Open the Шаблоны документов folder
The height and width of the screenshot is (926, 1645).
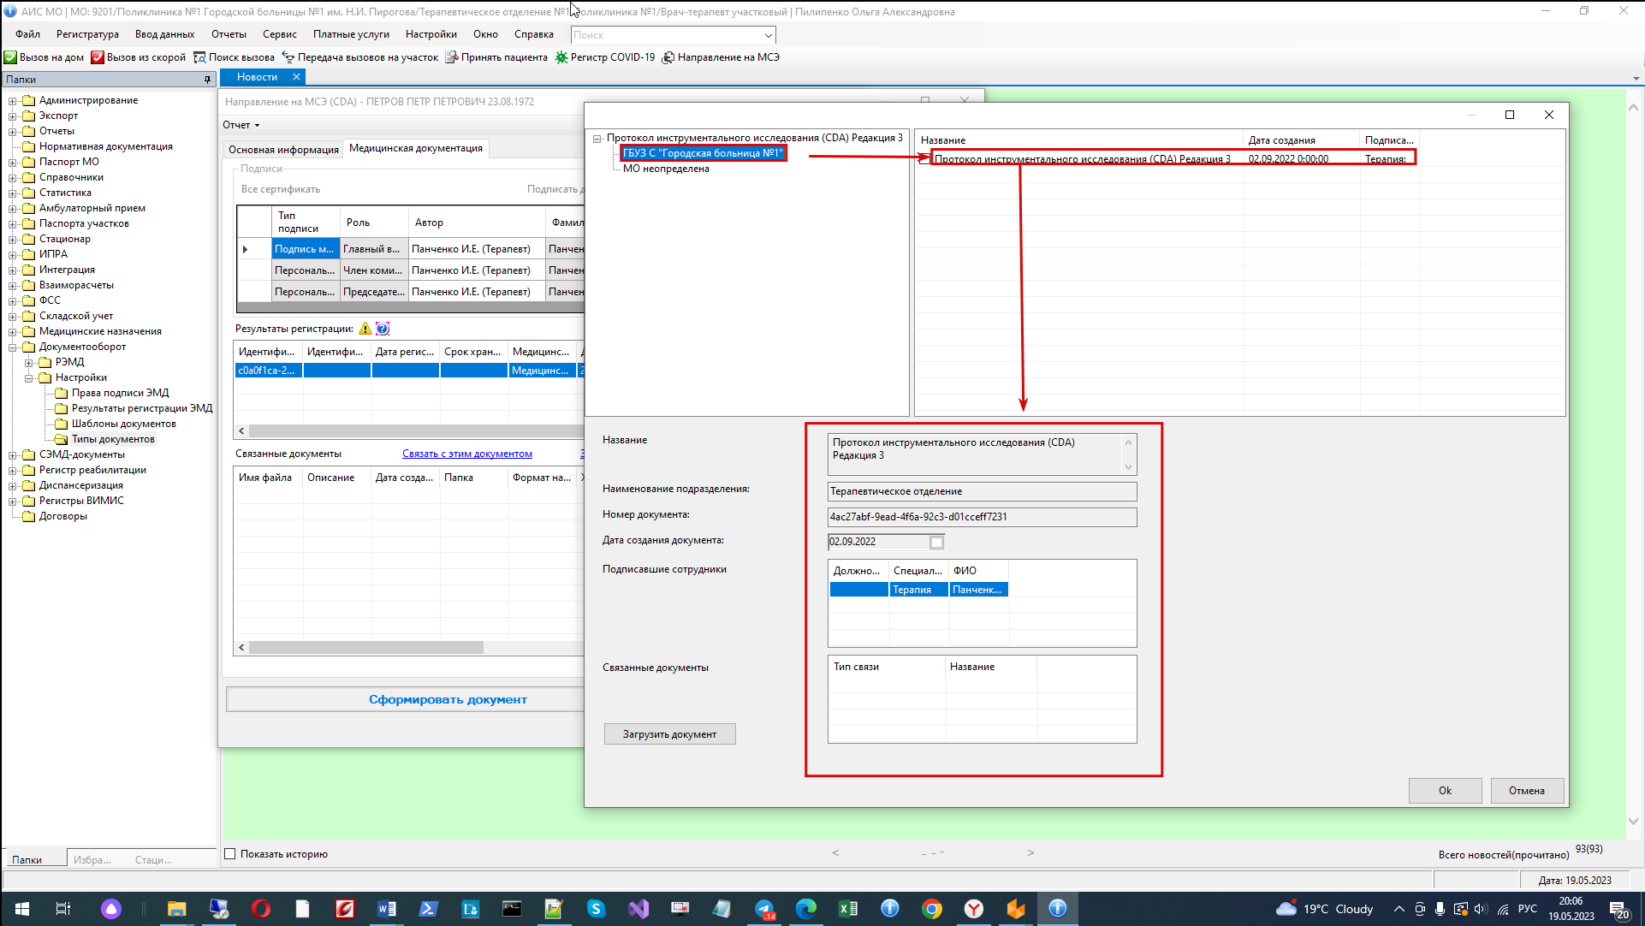click(x=123, y=424)
